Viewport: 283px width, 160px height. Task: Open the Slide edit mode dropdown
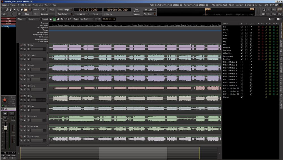click(x=21, y=19)
